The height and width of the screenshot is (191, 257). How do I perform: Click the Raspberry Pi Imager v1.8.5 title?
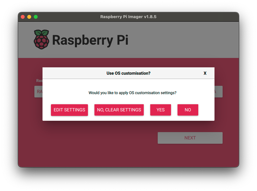(128, 17)
